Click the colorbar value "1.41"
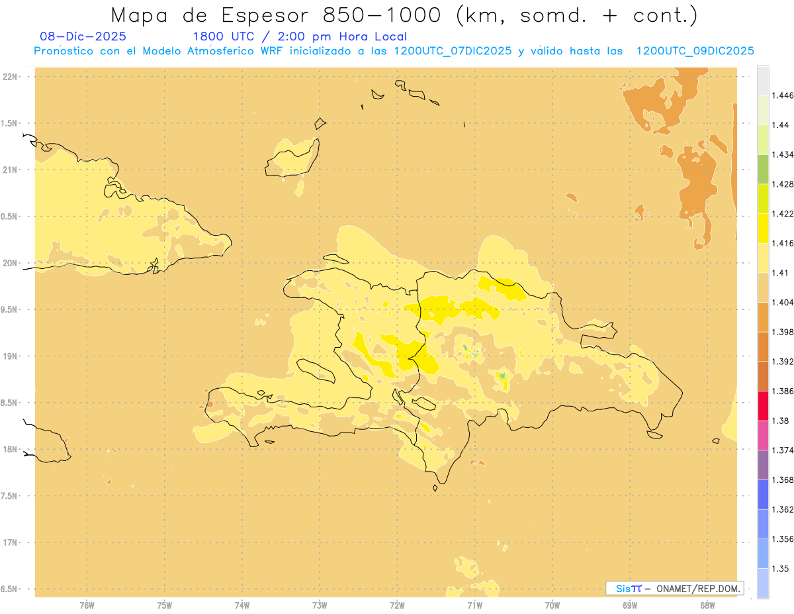 pos(780,272)
